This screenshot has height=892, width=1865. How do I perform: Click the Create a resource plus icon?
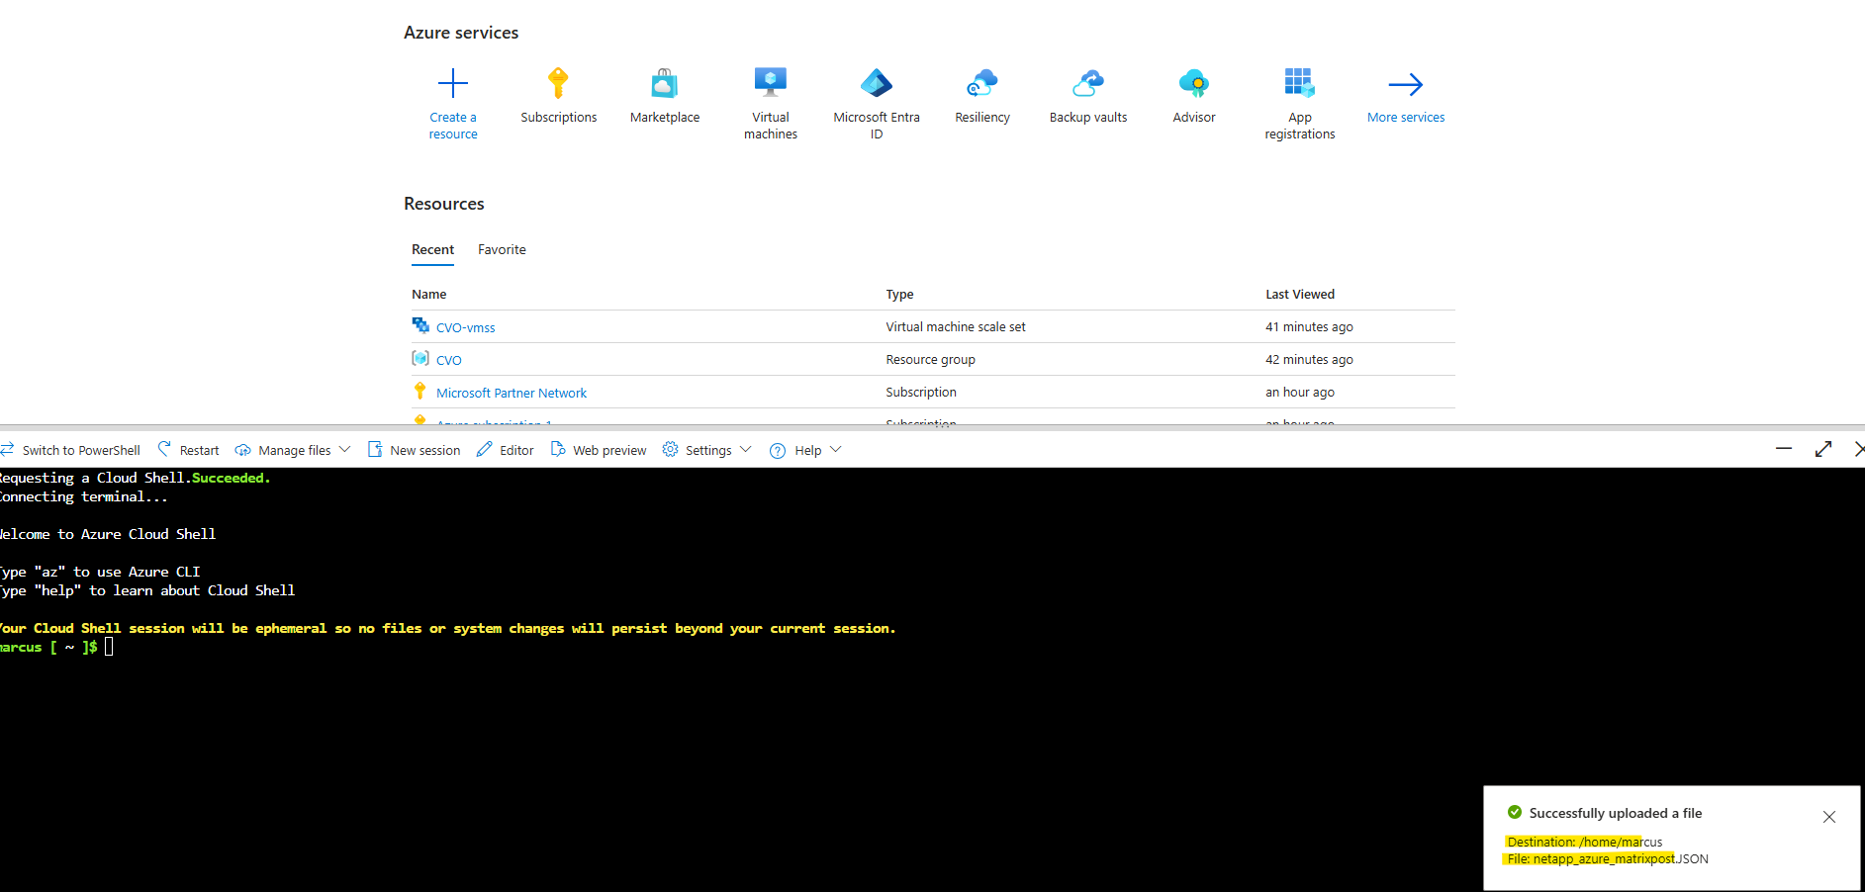click(453, 83)
